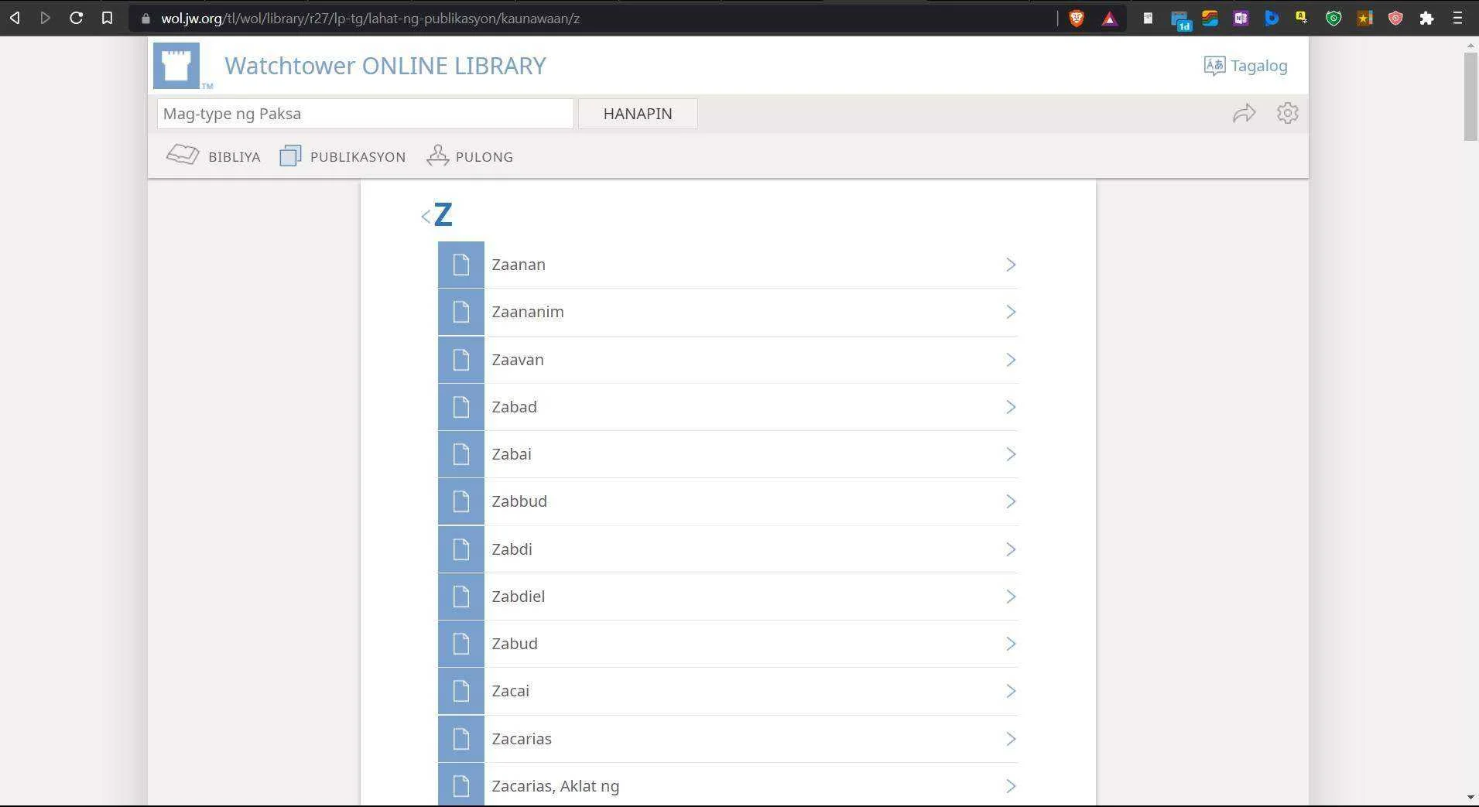This screenshot has width=1479, height=807.
Task: Expand the Zabdi entry chevron
Action: coord(1011,549)
